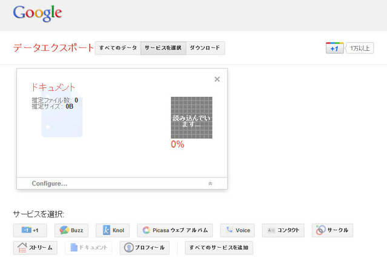Image resolution: width=387 pixels, height=258 pixels.
Task: Add the コンタクト service
Action: (x=283, y=230)
